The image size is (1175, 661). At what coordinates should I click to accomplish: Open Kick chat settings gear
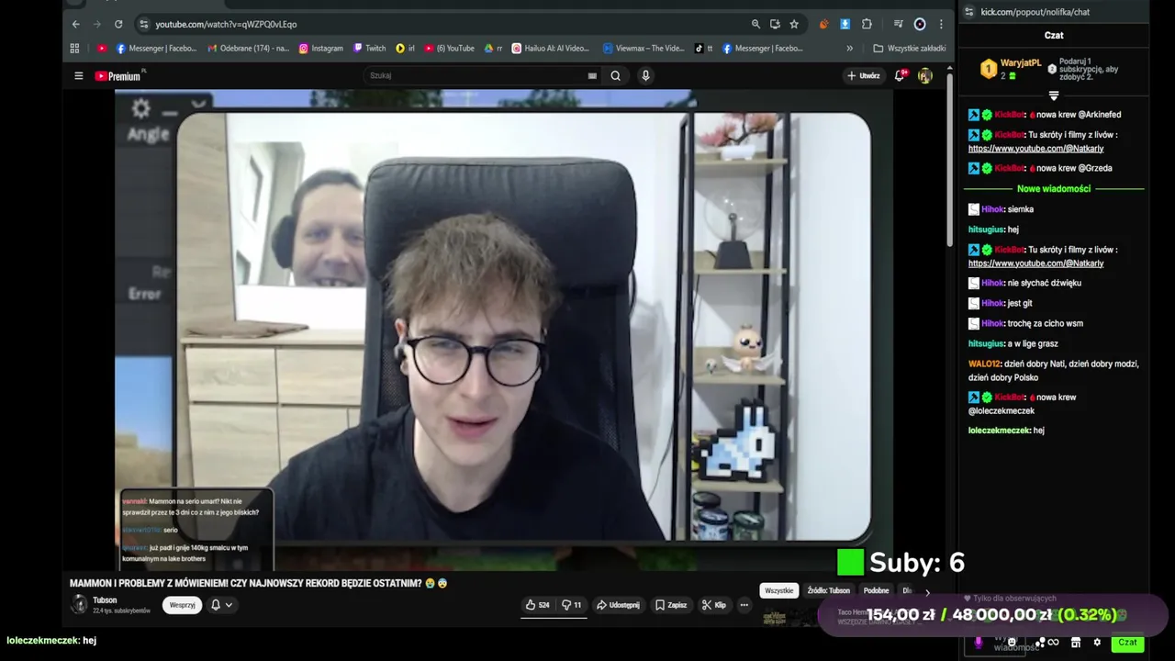coord(1097,643)
